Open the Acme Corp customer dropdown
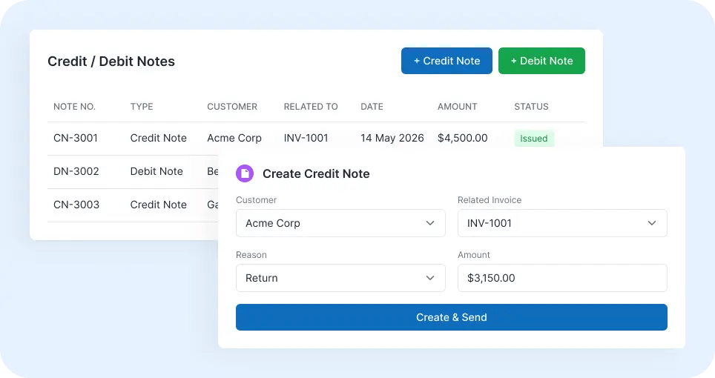Screen dimensions: 715x378 tap(340, 223)
